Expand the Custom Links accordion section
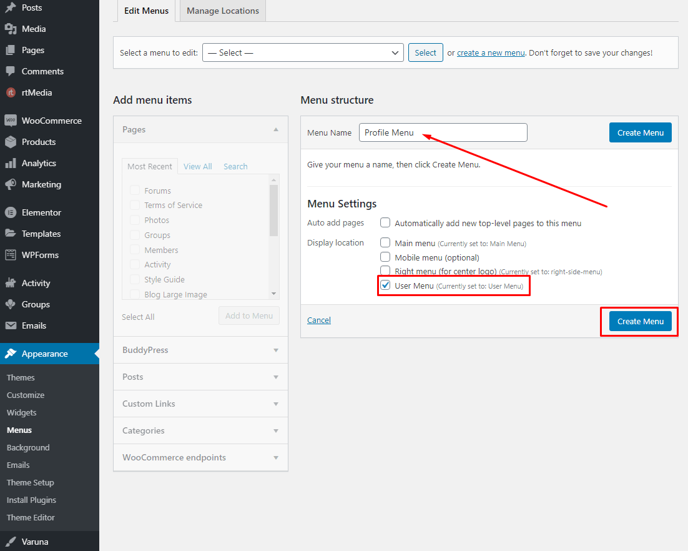This screenshot has height=551, width=688. (200, 404)
